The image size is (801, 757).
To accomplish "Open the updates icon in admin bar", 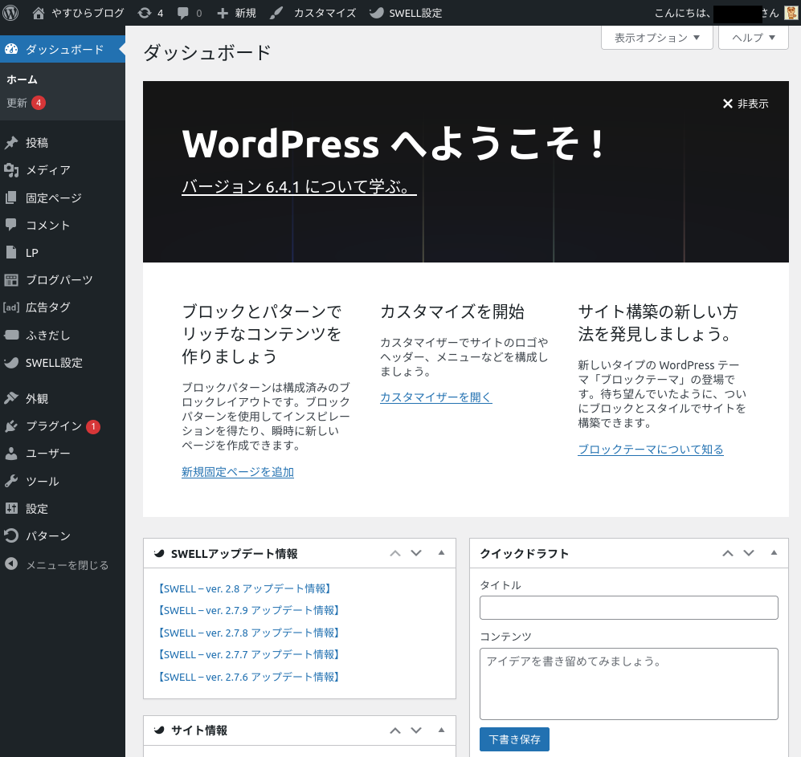I will point(144,13).
